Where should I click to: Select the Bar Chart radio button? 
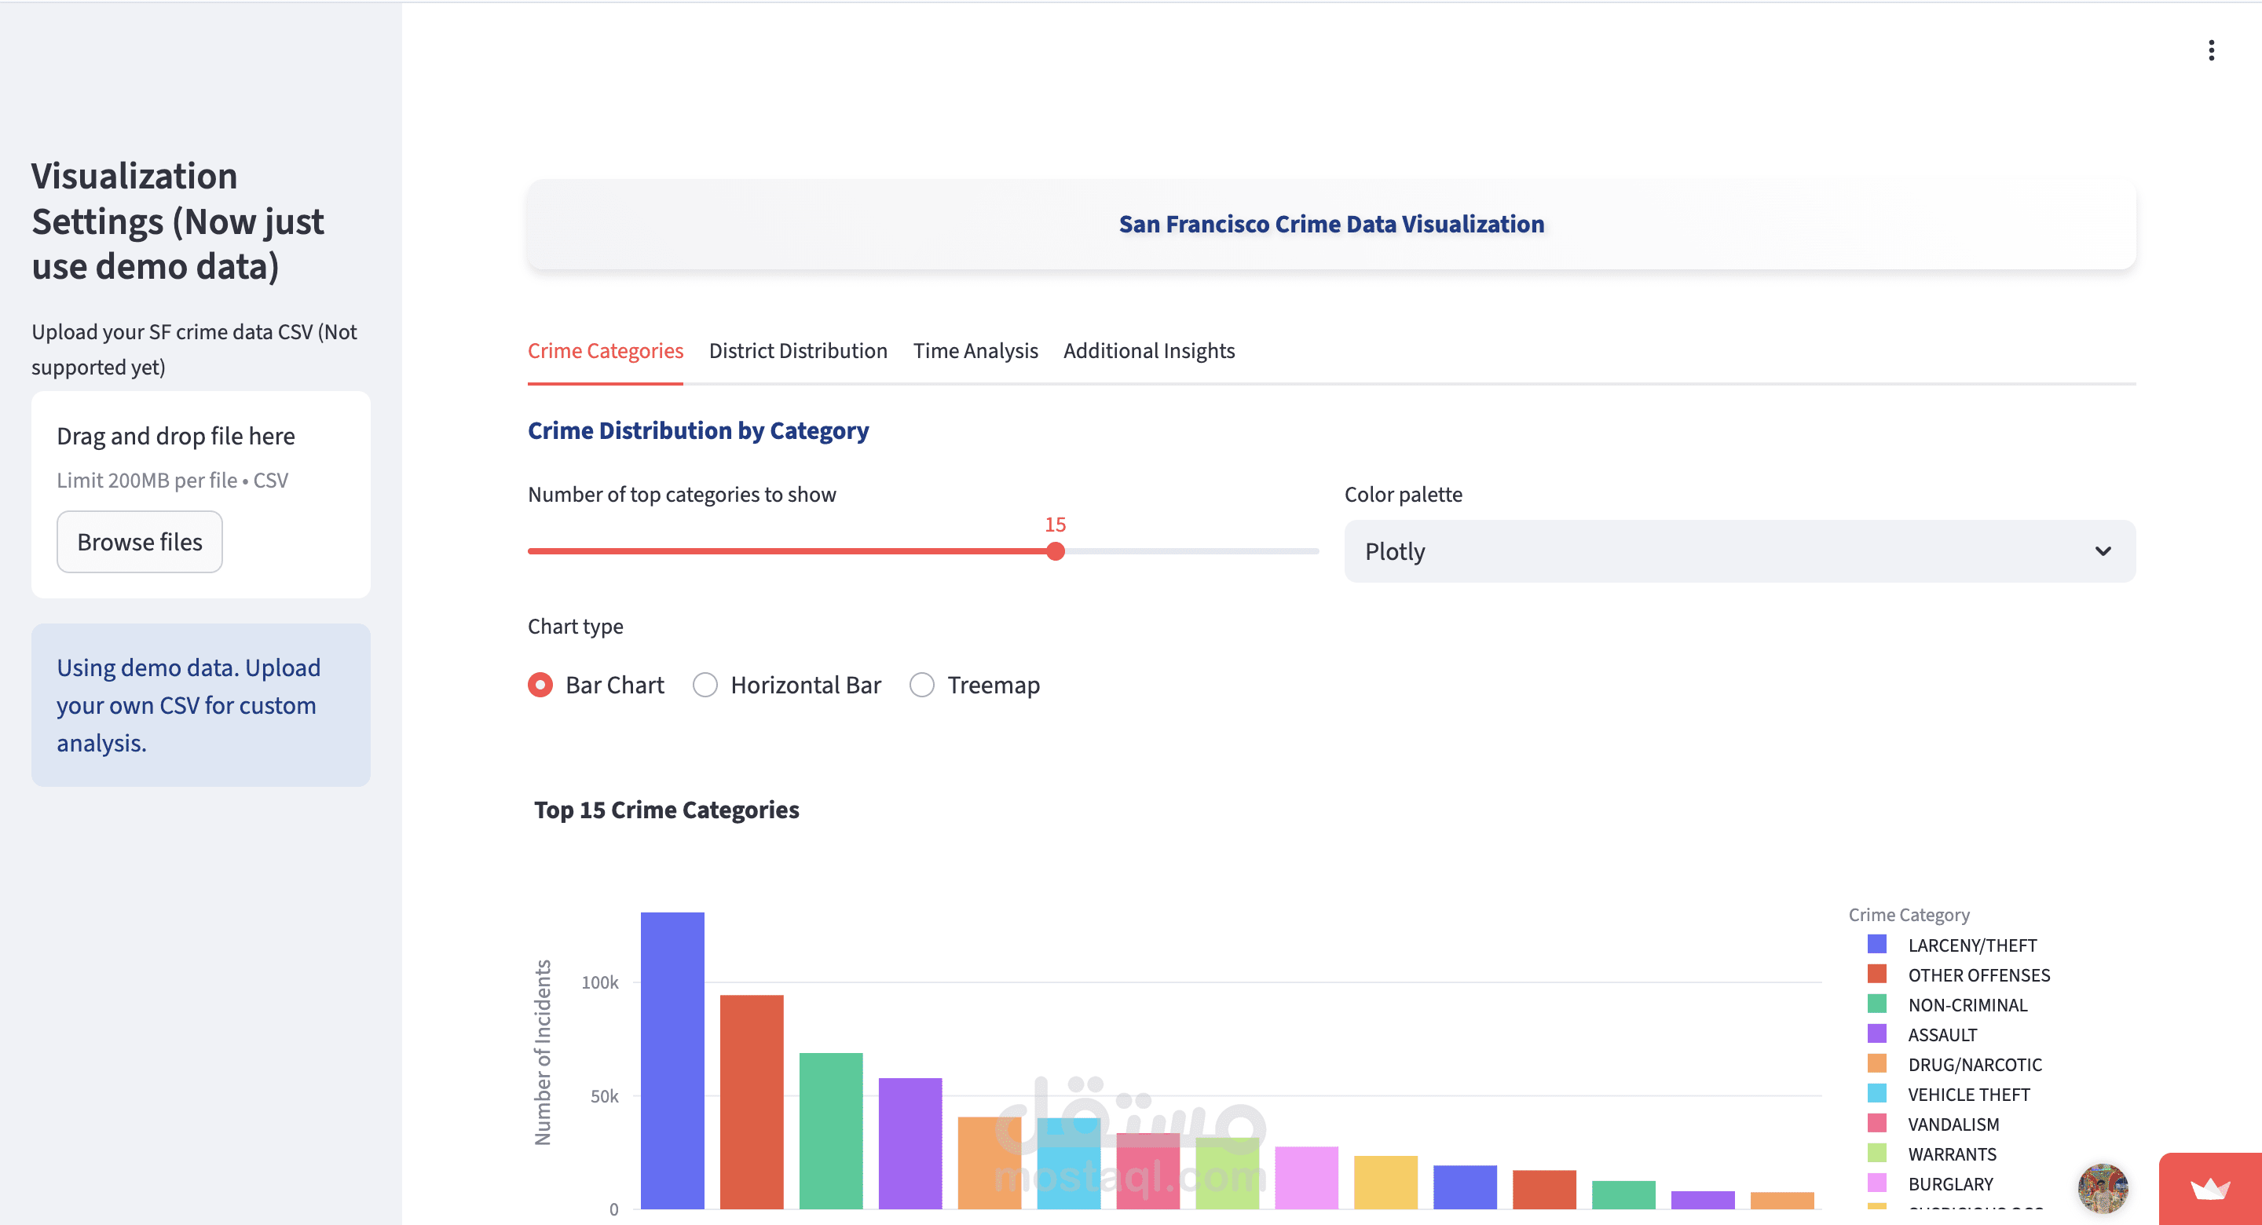(x=540, y=685)
